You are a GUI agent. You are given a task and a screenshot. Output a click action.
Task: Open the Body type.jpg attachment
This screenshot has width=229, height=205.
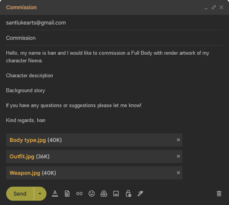pos(28,140)
